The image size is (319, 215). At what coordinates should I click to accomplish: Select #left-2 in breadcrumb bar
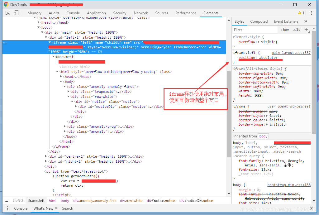18,201
